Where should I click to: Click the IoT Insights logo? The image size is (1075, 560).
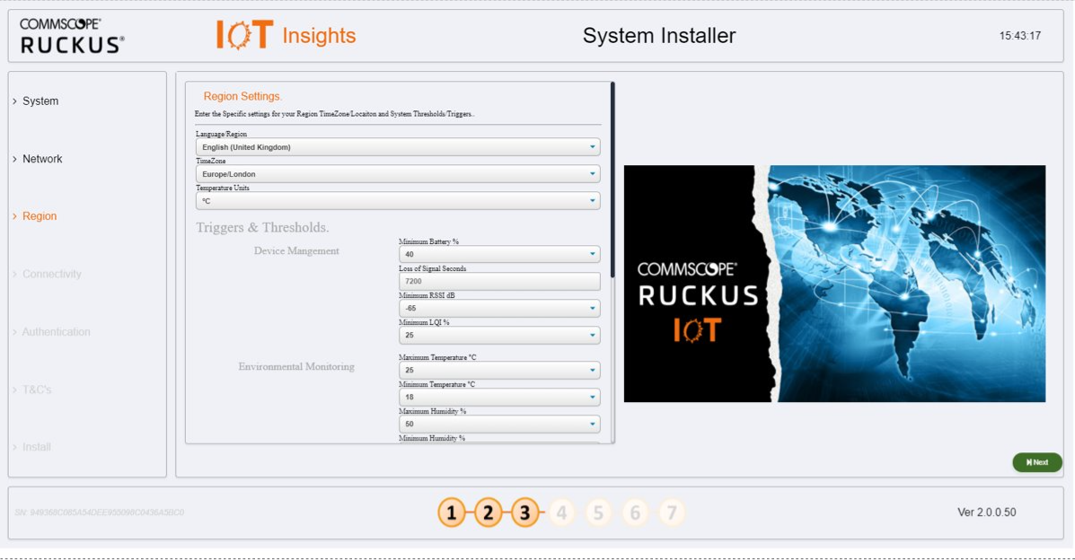(286, 35)
